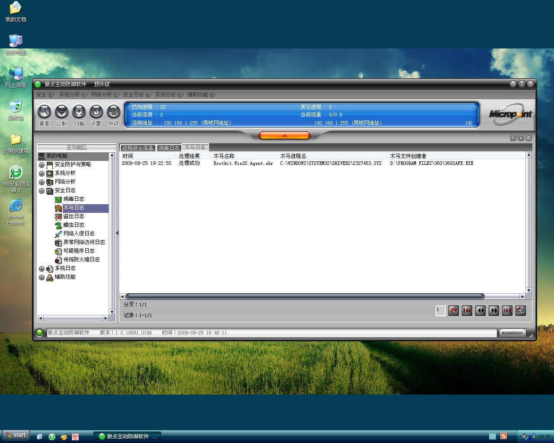Expand 辅助功能 tree node
The width and height of the screenshot is (554, 443).
pyautogui.click(x=42, y=277)
